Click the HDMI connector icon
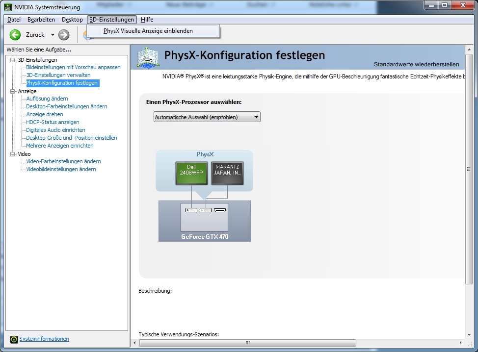The width and height of the screenshot is (478, 352). click(x=220, y=210)
